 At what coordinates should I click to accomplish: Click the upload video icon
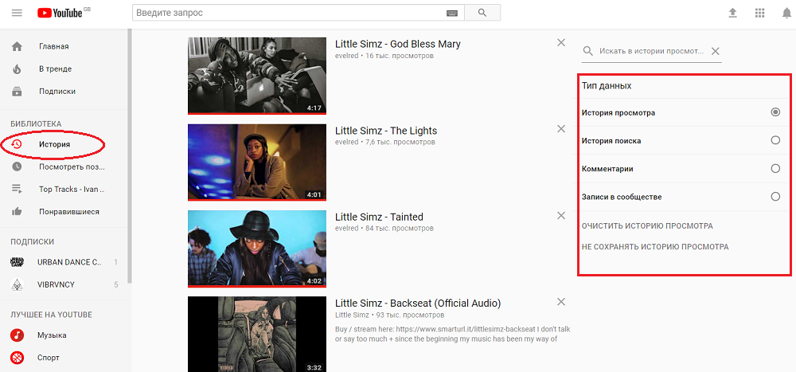click(733, 14)
